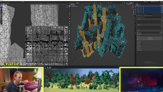Screen dimensions: 163x92
Task: Select the Spin tool
Action: [70, 32]
